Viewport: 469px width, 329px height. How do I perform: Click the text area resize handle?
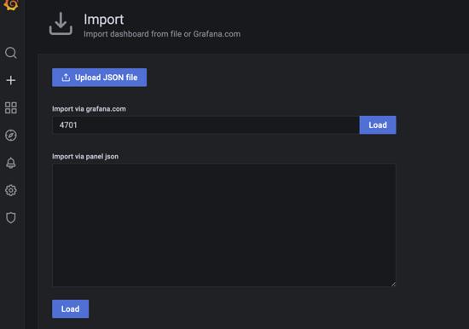[x=393, y=284]
